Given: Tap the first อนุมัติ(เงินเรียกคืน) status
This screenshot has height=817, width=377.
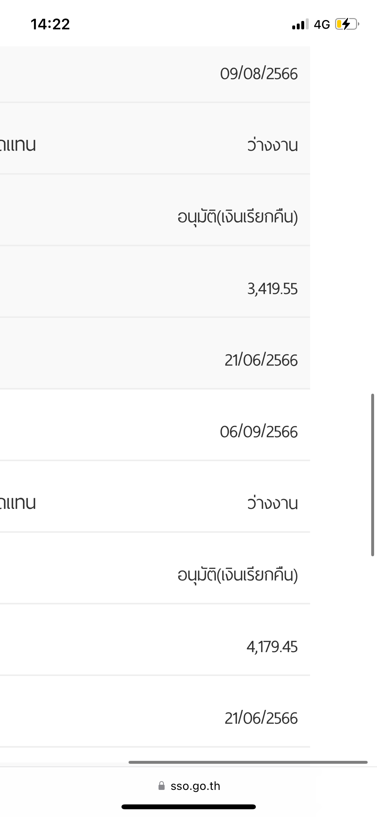Looking at the screenshot, I should [x=238, y=217].
